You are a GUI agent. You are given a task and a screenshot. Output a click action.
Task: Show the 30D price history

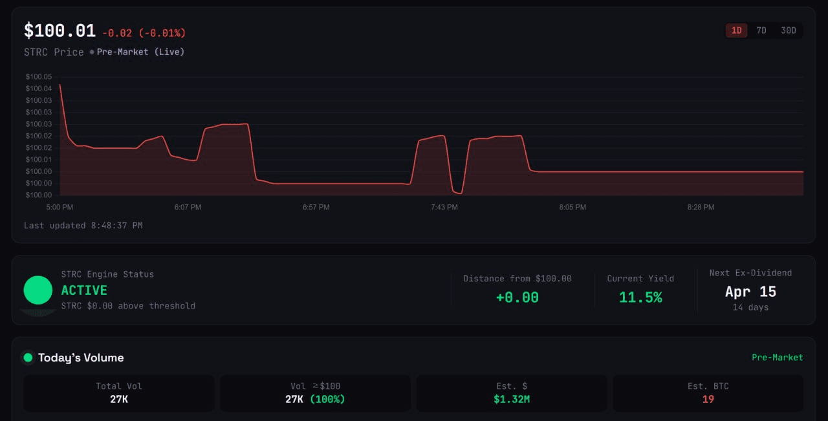point(789,30)
